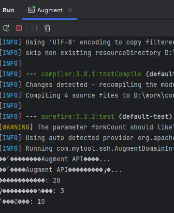Click the Rerun Augment icon
The height and width of the screenshot is (213, 174).
[6, 28]
